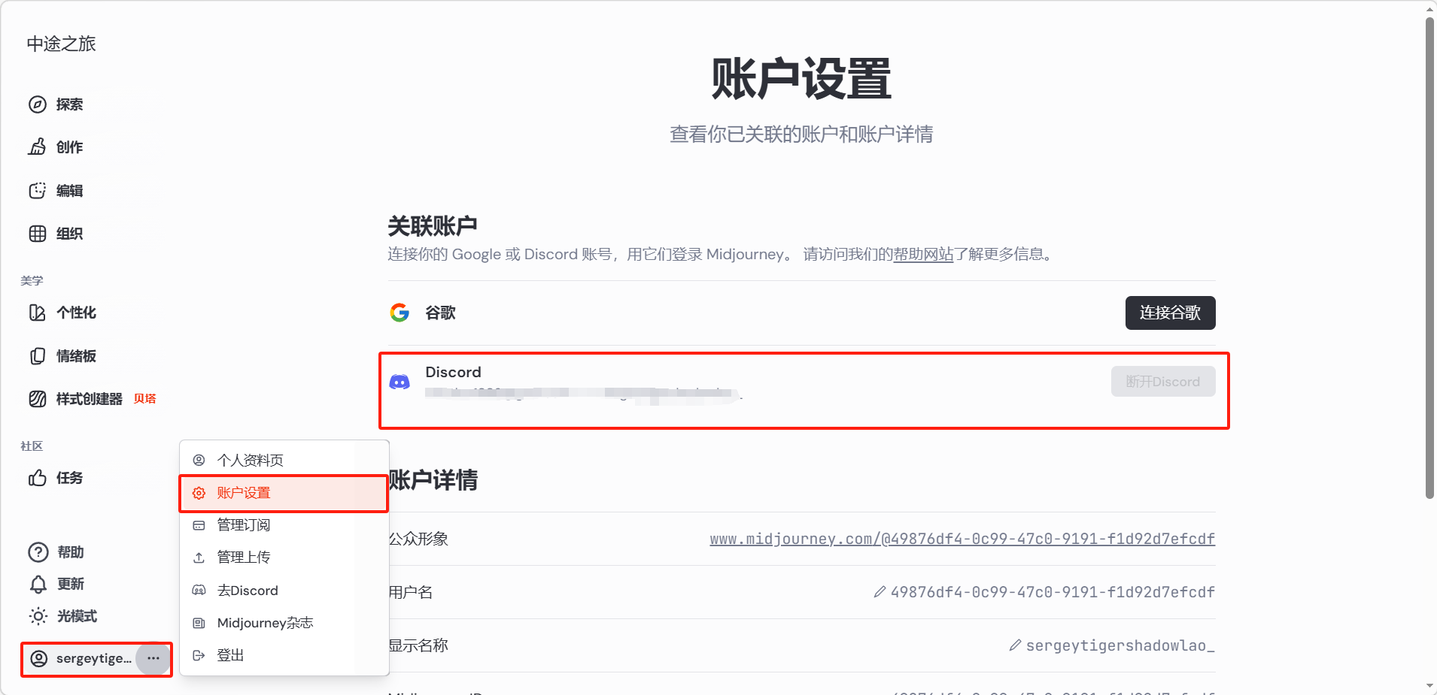The width and height of the screenshot is (1437, 695).
Task: Choose 管理订阅 in the account menu
Action: point(243,525)
